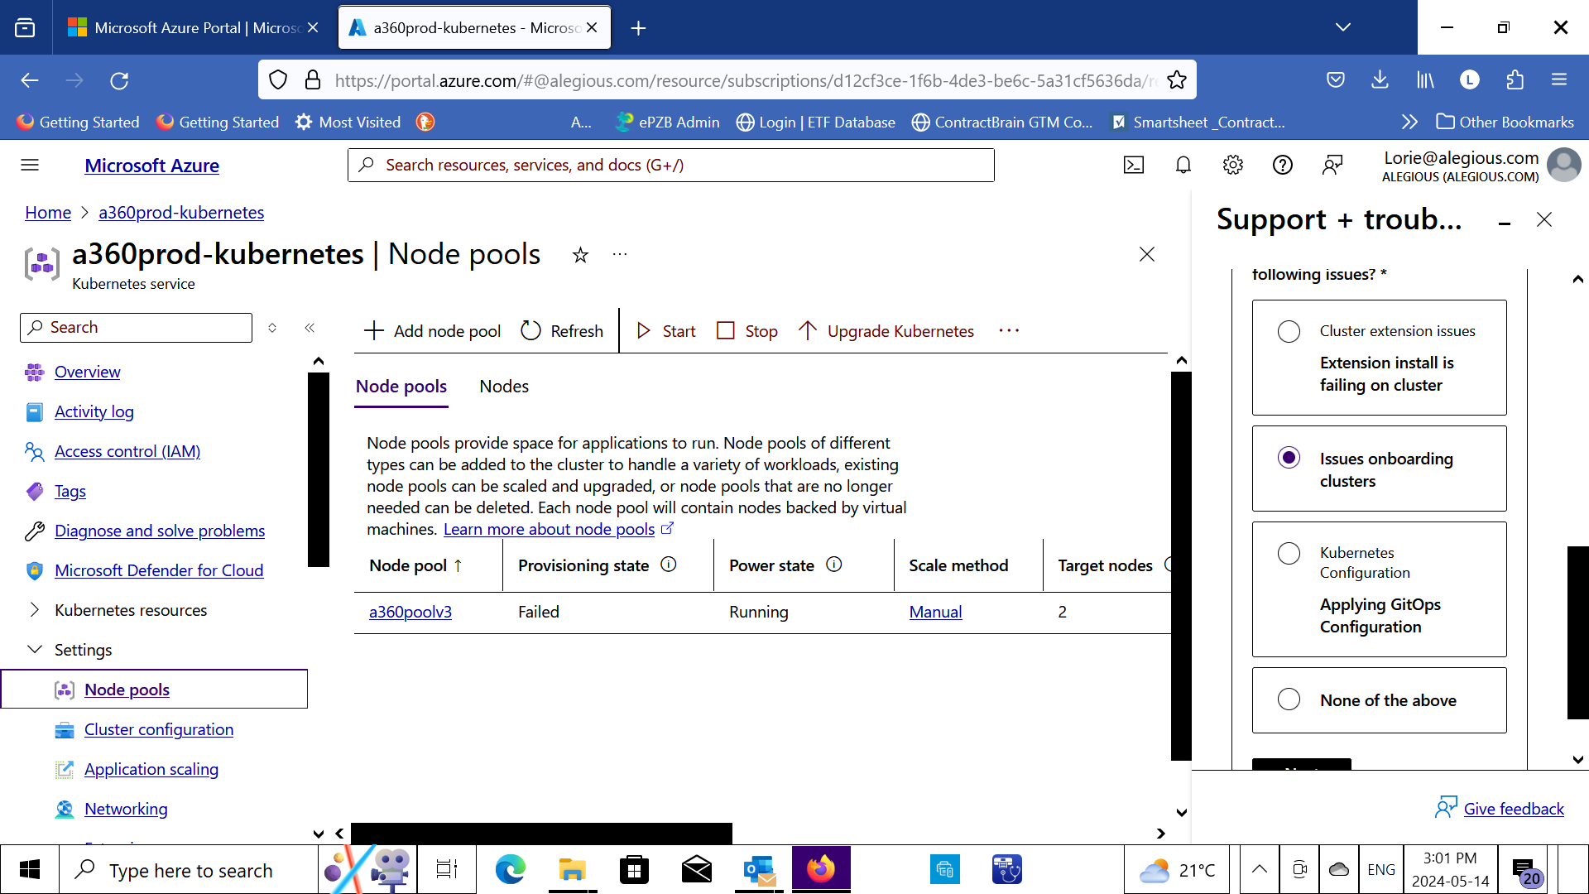Viewport: 1589px width, 894px height.
Task: Show more bookmarks with the double chevron
Action: coord(1409,122)
